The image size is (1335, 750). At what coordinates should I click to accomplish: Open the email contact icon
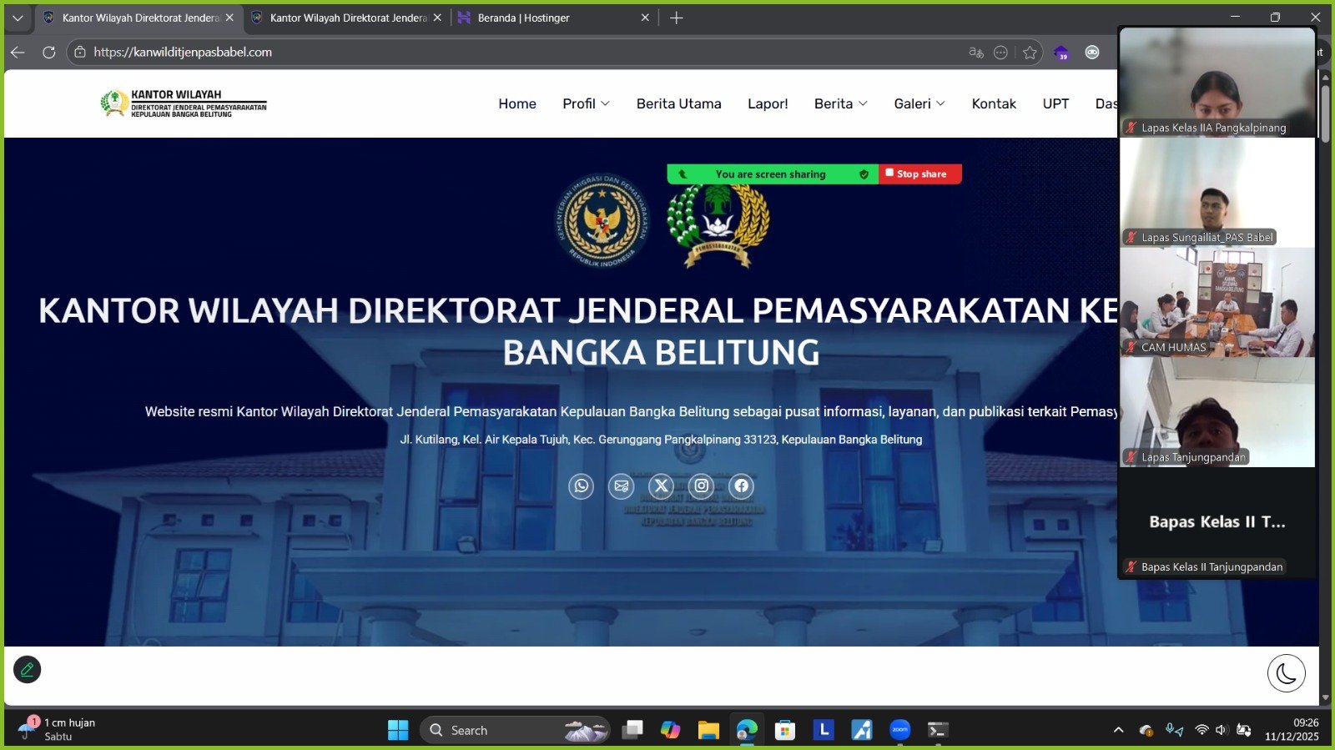(x=621, y=486)
